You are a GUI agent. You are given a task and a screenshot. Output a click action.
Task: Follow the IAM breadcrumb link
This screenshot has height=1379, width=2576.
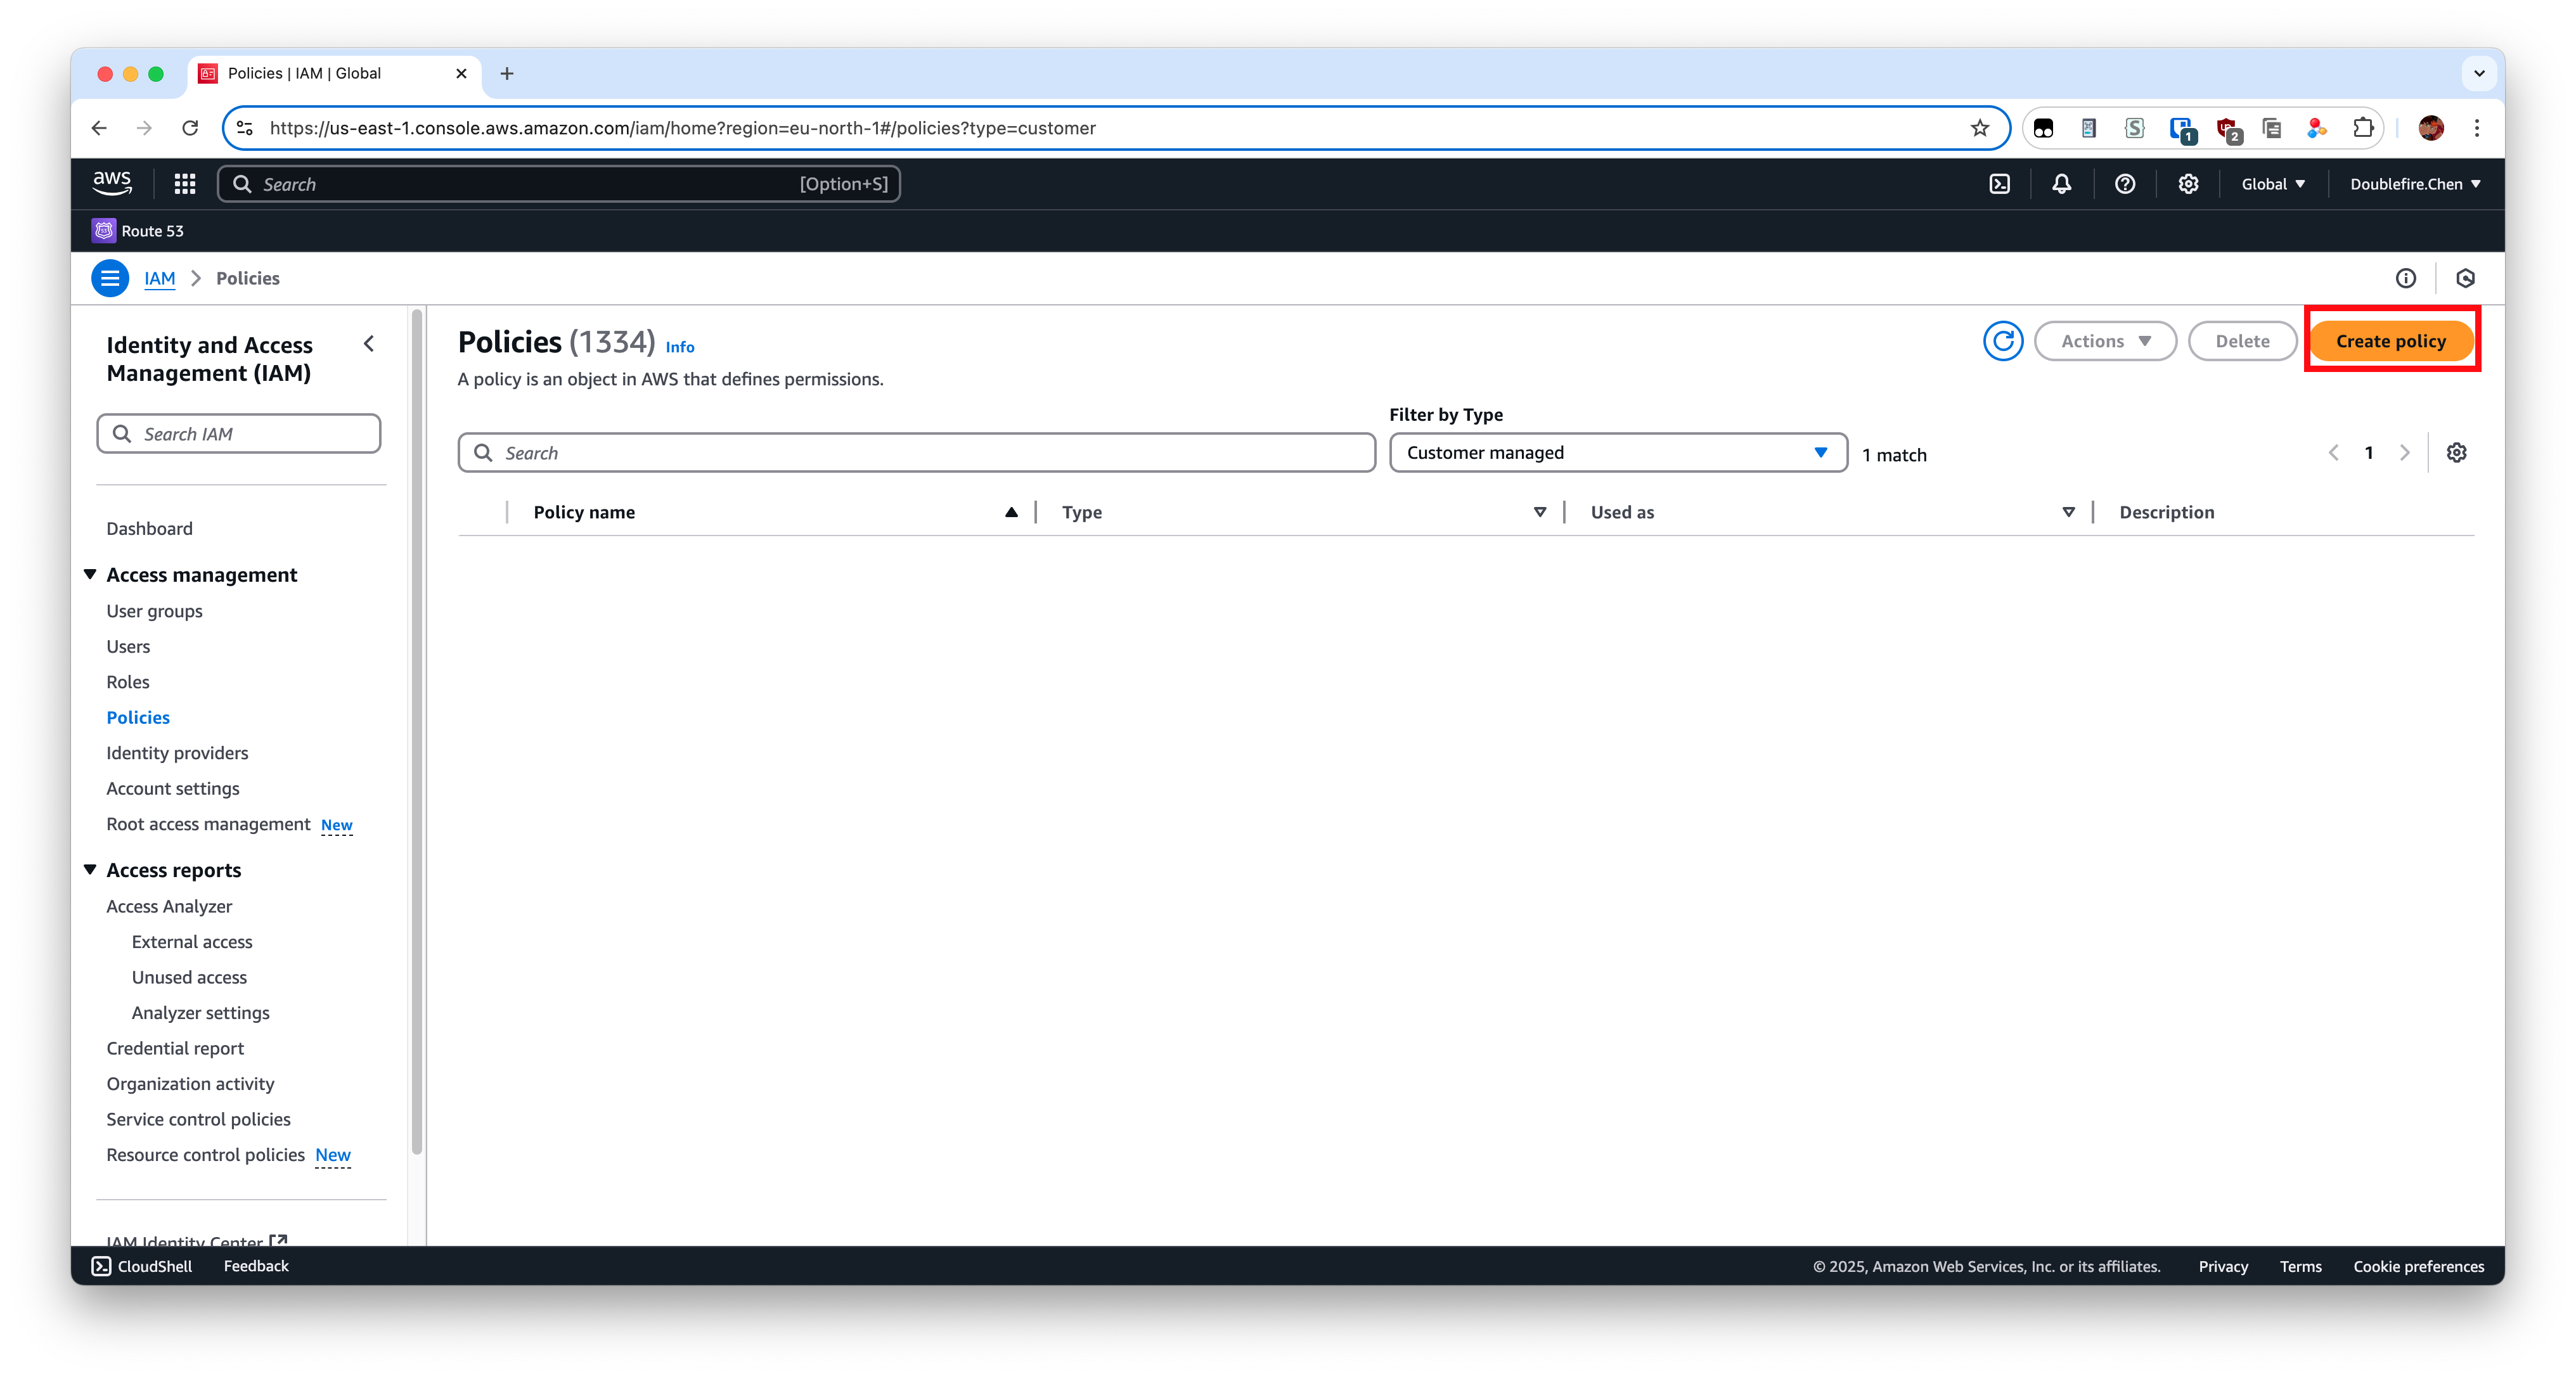pos(160,278)
